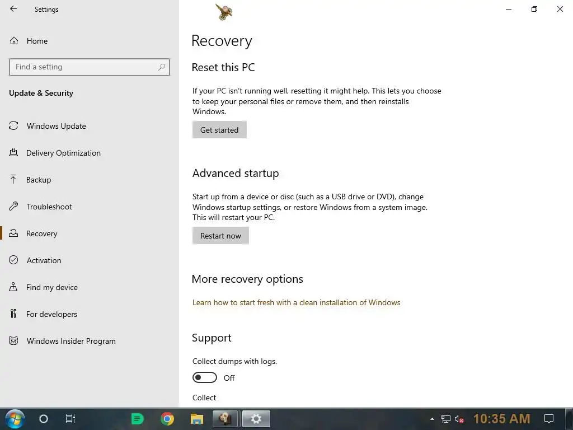The image size is (573, 430).
Task: Open Delivery Optimization page
Action: tap(90, 153)
